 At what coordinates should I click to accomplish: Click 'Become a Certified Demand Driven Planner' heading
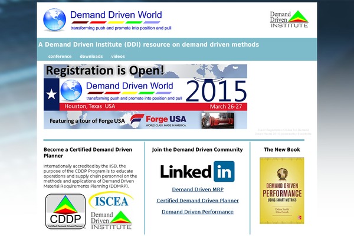tap(88, 153)
